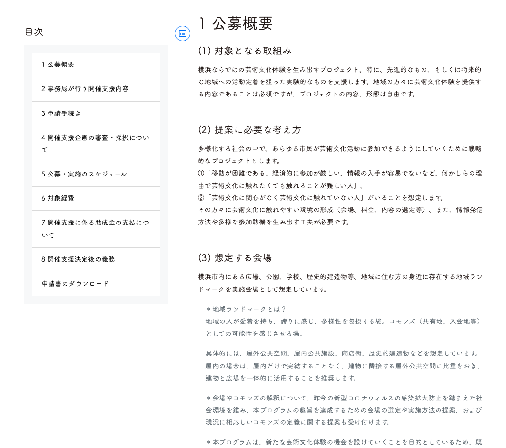This screenshot has width=506, height=448.
Task: Jump to '3 申請手続き' section
Action: point(96,113)
